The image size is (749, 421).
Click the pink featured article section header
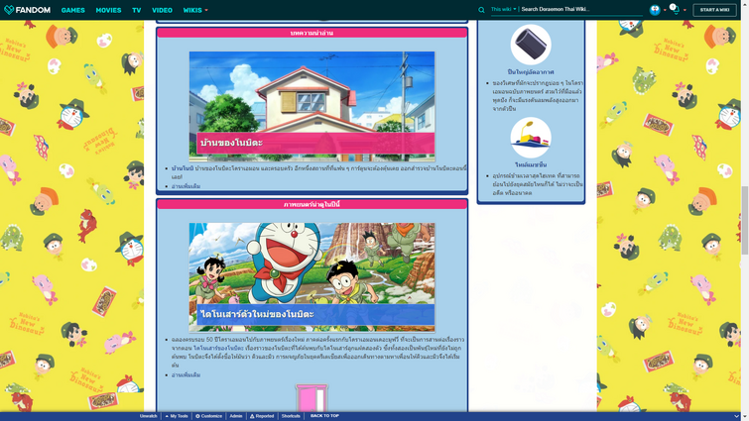click(x=312, y=33)
